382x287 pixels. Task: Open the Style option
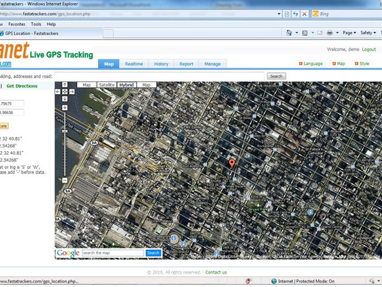click(362, 64)
